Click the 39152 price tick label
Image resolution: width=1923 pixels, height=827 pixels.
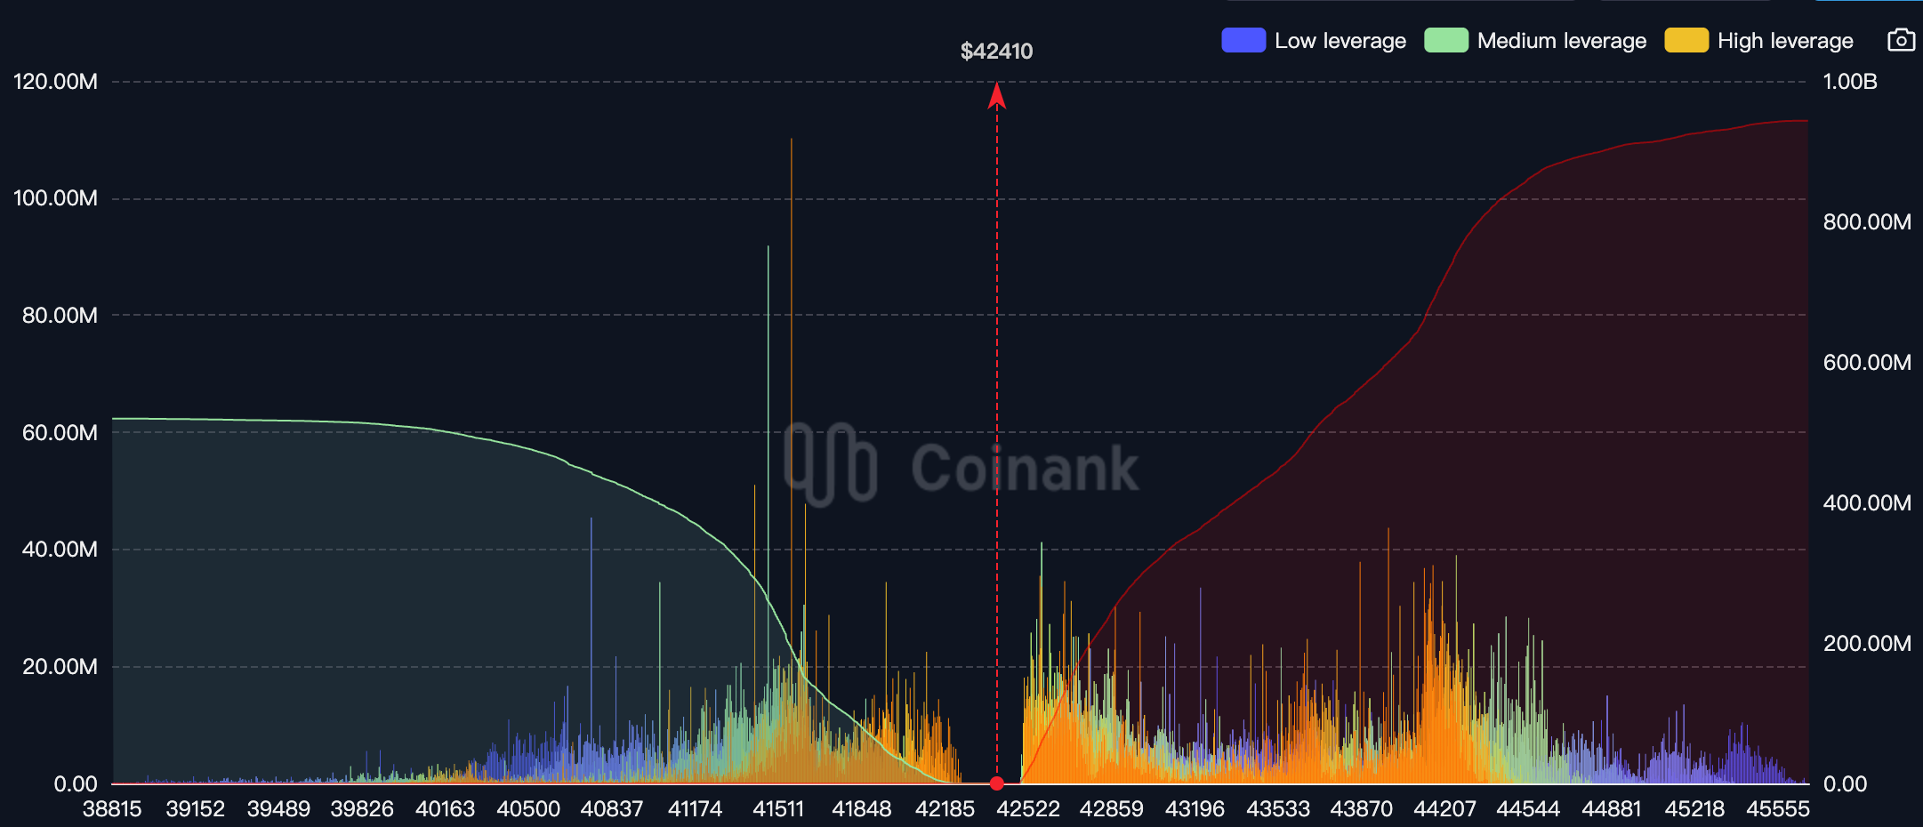point(196,809)
